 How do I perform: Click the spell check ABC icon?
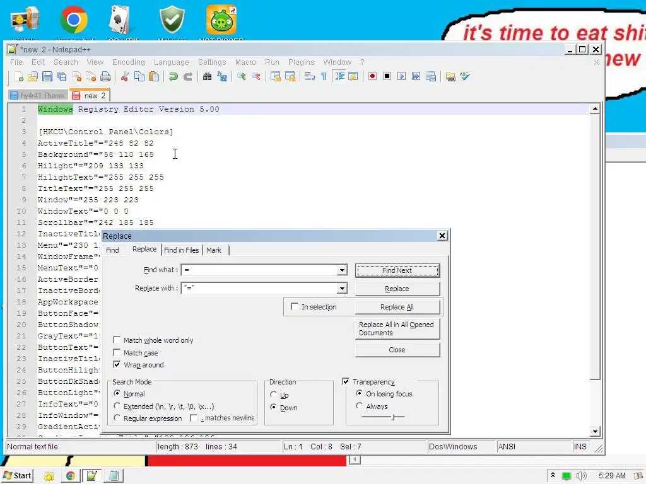(465, 76)
